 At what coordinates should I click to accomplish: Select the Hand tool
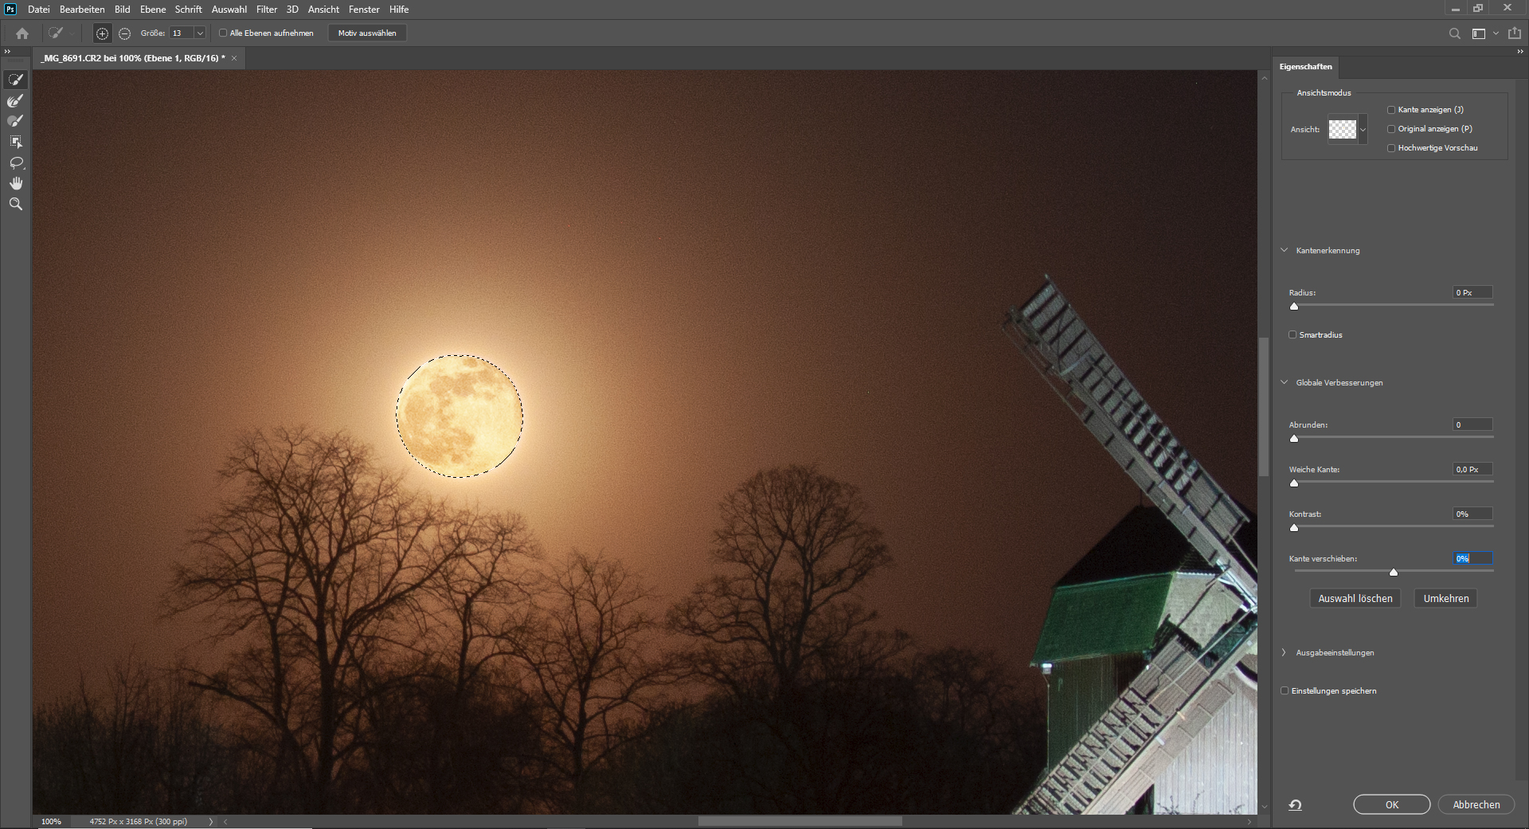tap(15, 183)
